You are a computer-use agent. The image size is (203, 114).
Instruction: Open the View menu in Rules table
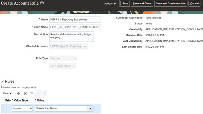[x=7, y=93]
